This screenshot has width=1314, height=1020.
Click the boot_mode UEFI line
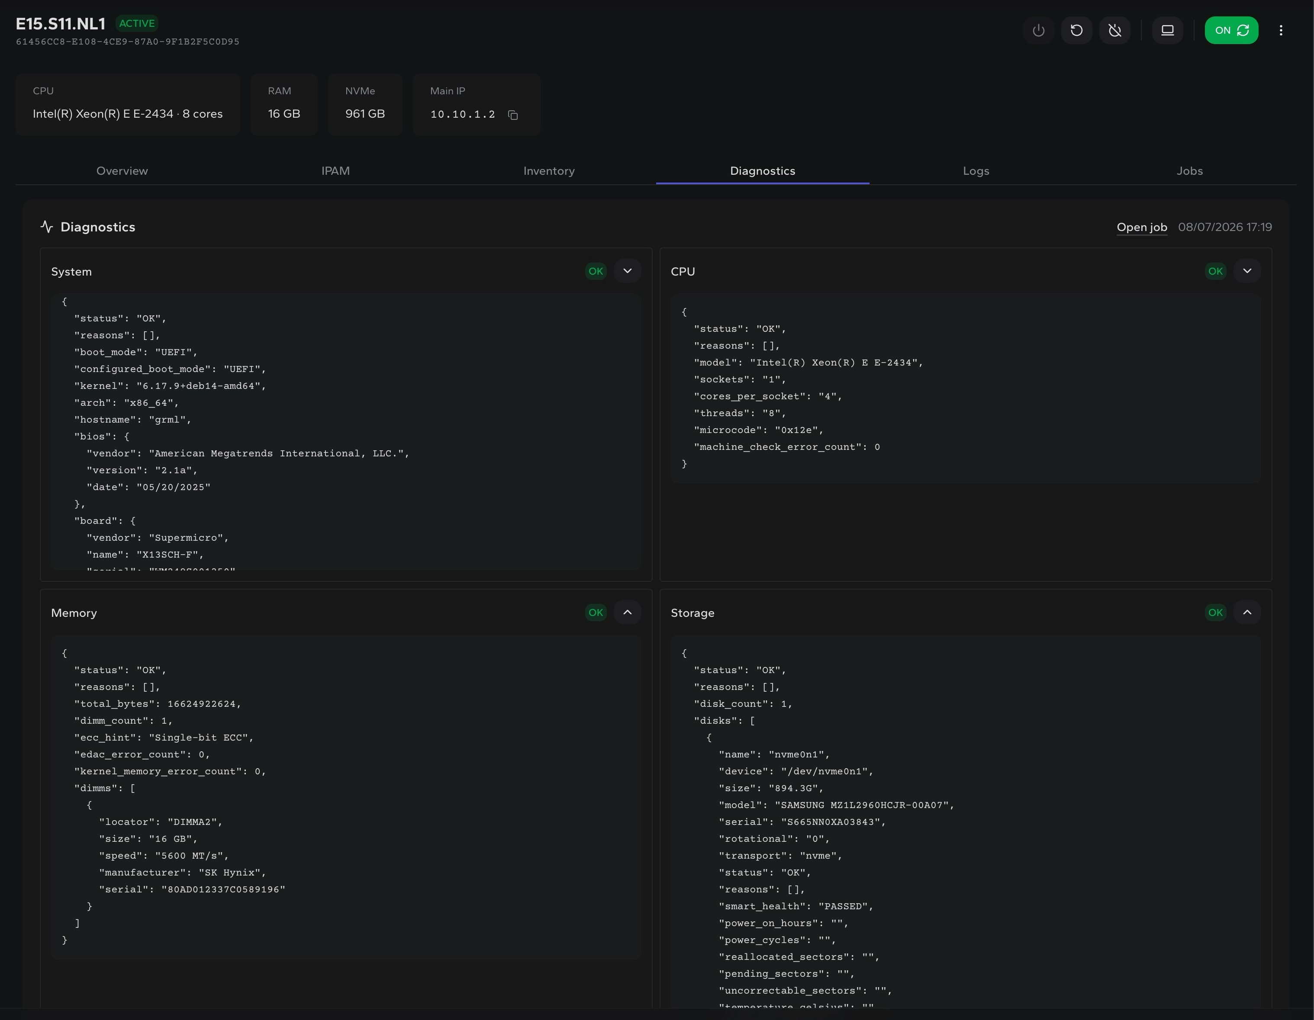(x=135, y=352)
